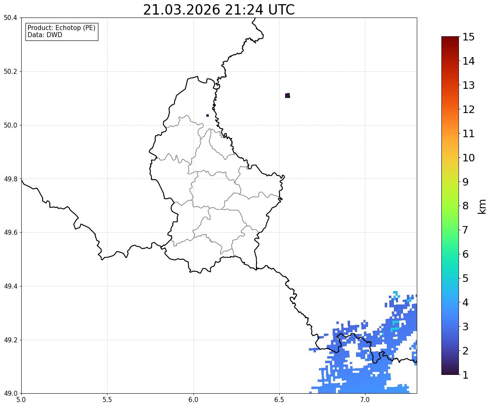Click the colorbar tick value 6
The height and width of the screenshot is (407, 491).
pos(466,254)
